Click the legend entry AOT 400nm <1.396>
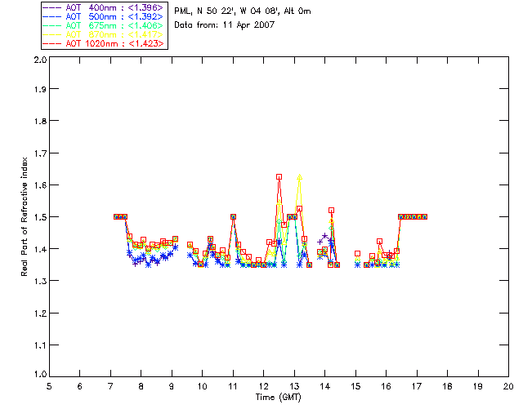Viewport: 523px width, 418px height. pos(103,7)
